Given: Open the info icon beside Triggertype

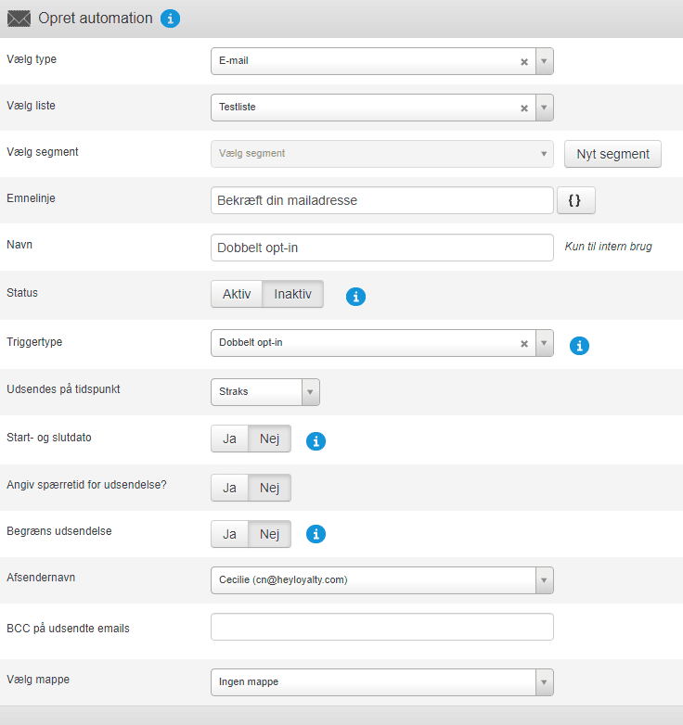Looking at the screenshot, I should [x=579, y=346].
